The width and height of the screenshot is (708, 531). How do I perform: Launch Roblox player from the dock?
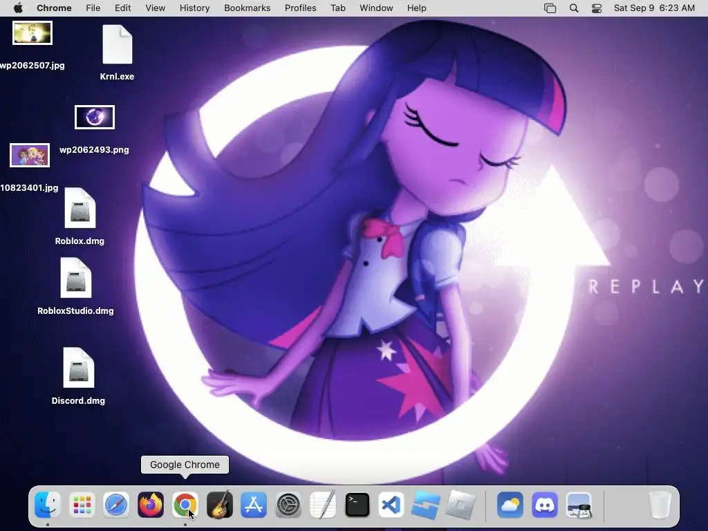(x=460, y=504)
